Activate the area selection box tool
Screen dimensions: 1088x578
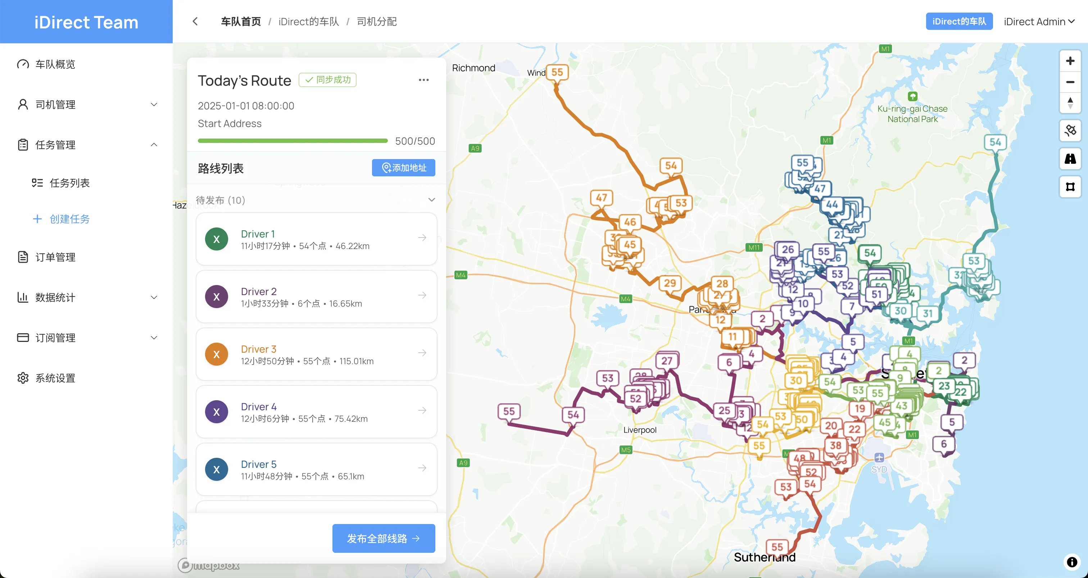click(x=1070, y=187)
